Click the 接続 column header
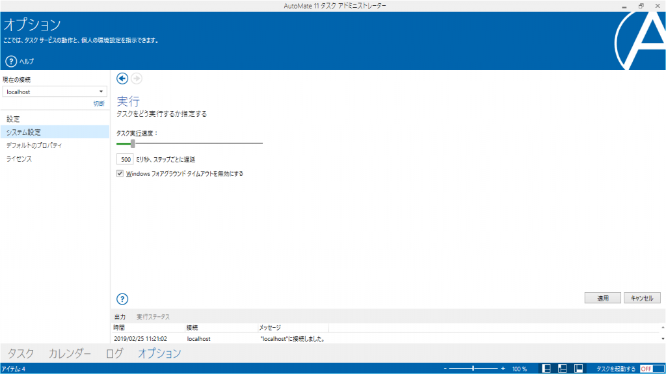 221,328
